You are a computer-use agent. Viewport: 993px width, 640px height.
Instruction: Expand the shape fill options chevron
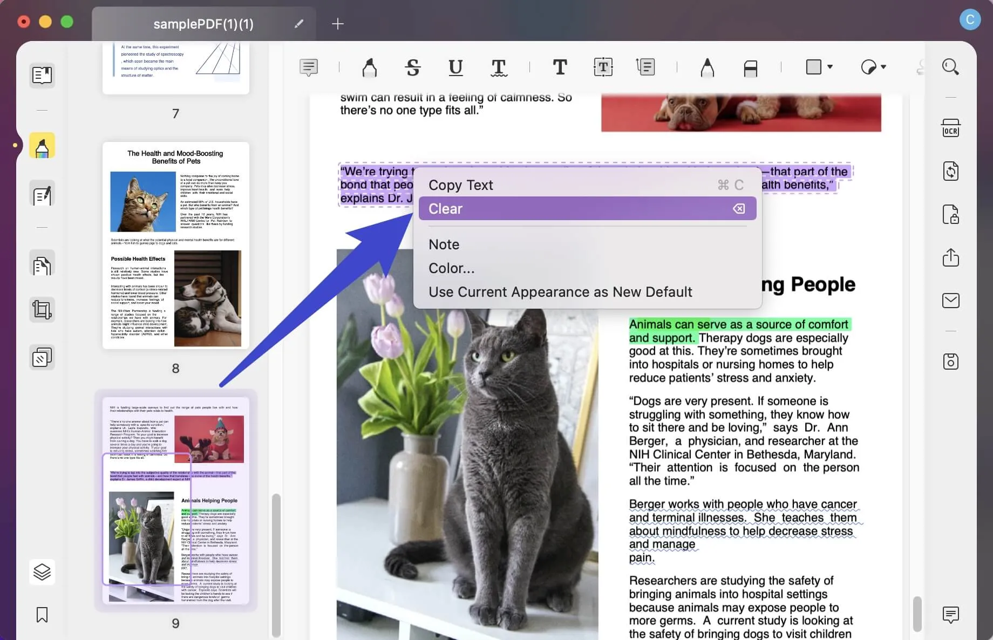[883, 67]
